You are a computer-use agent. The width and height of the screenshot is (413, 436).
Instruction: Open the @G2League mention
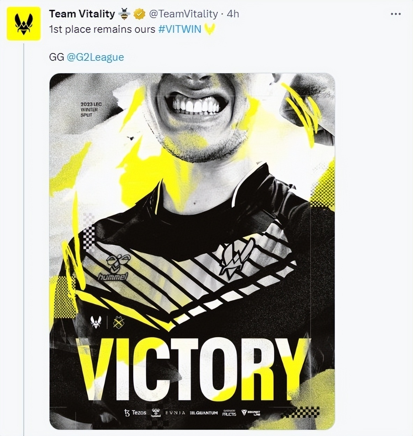[95, 57]
